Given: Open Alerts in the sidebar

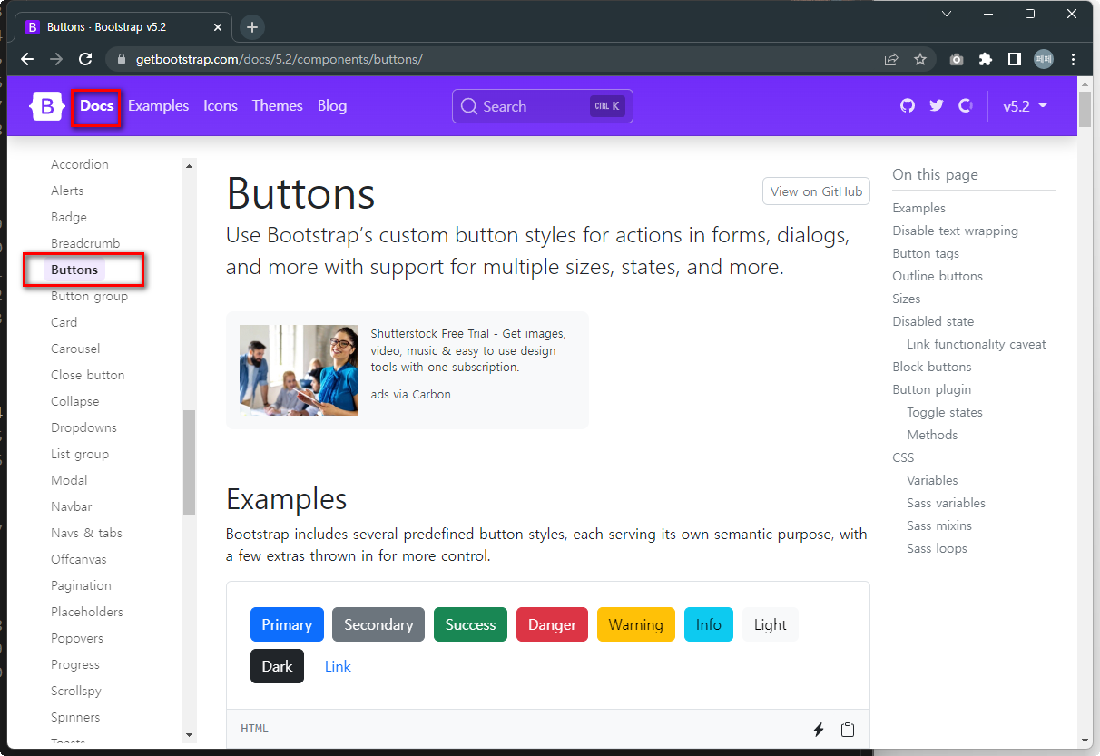Looking at the screenshot, I should click(67, 191).
